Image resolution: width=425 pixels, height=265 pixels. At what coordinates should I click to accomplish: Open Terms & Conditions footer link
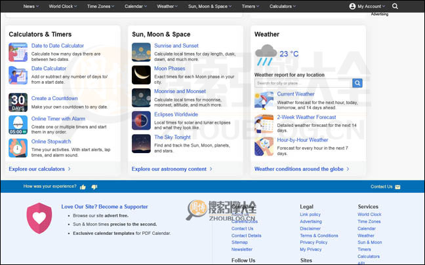coord(319,236)
